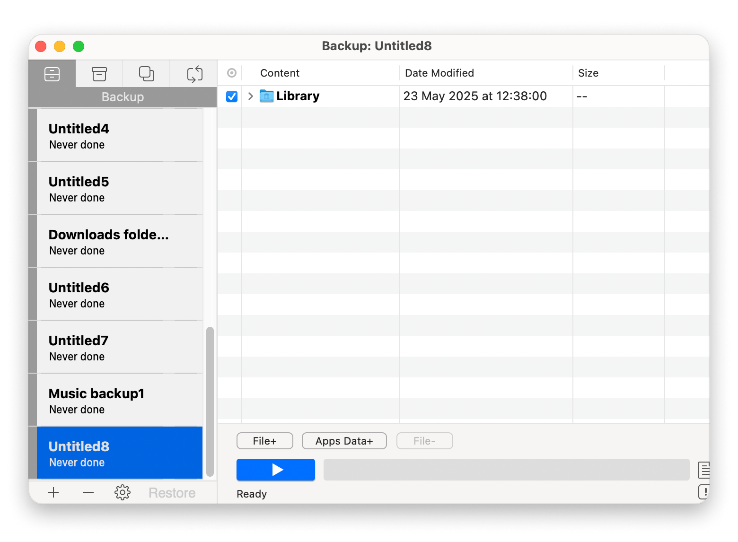Switch to the Archive mode icon
Screen dimensions: 738x542
[x=99, y=74]
